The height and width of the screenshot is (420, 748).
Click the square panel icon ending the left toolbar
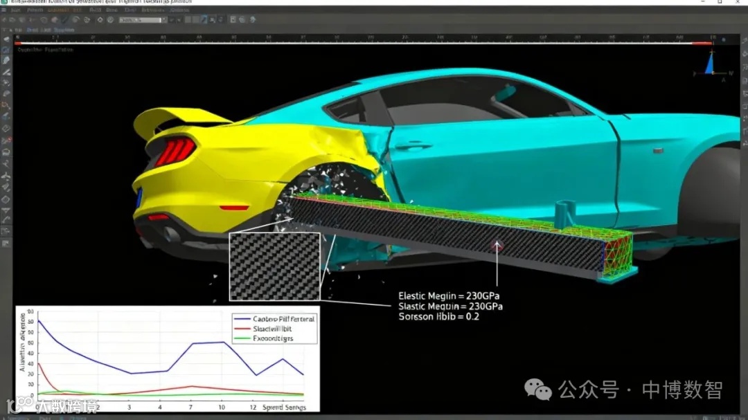tap(6, 243)
